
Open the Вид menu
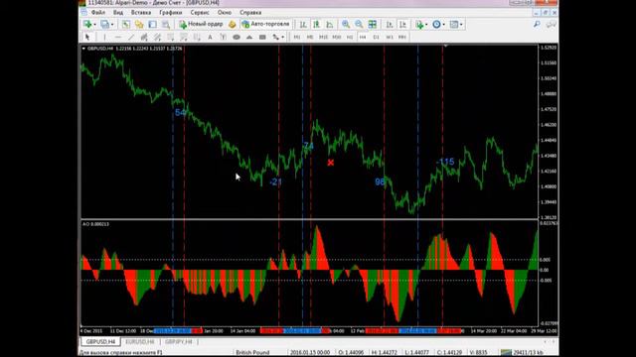click(118, 13)
